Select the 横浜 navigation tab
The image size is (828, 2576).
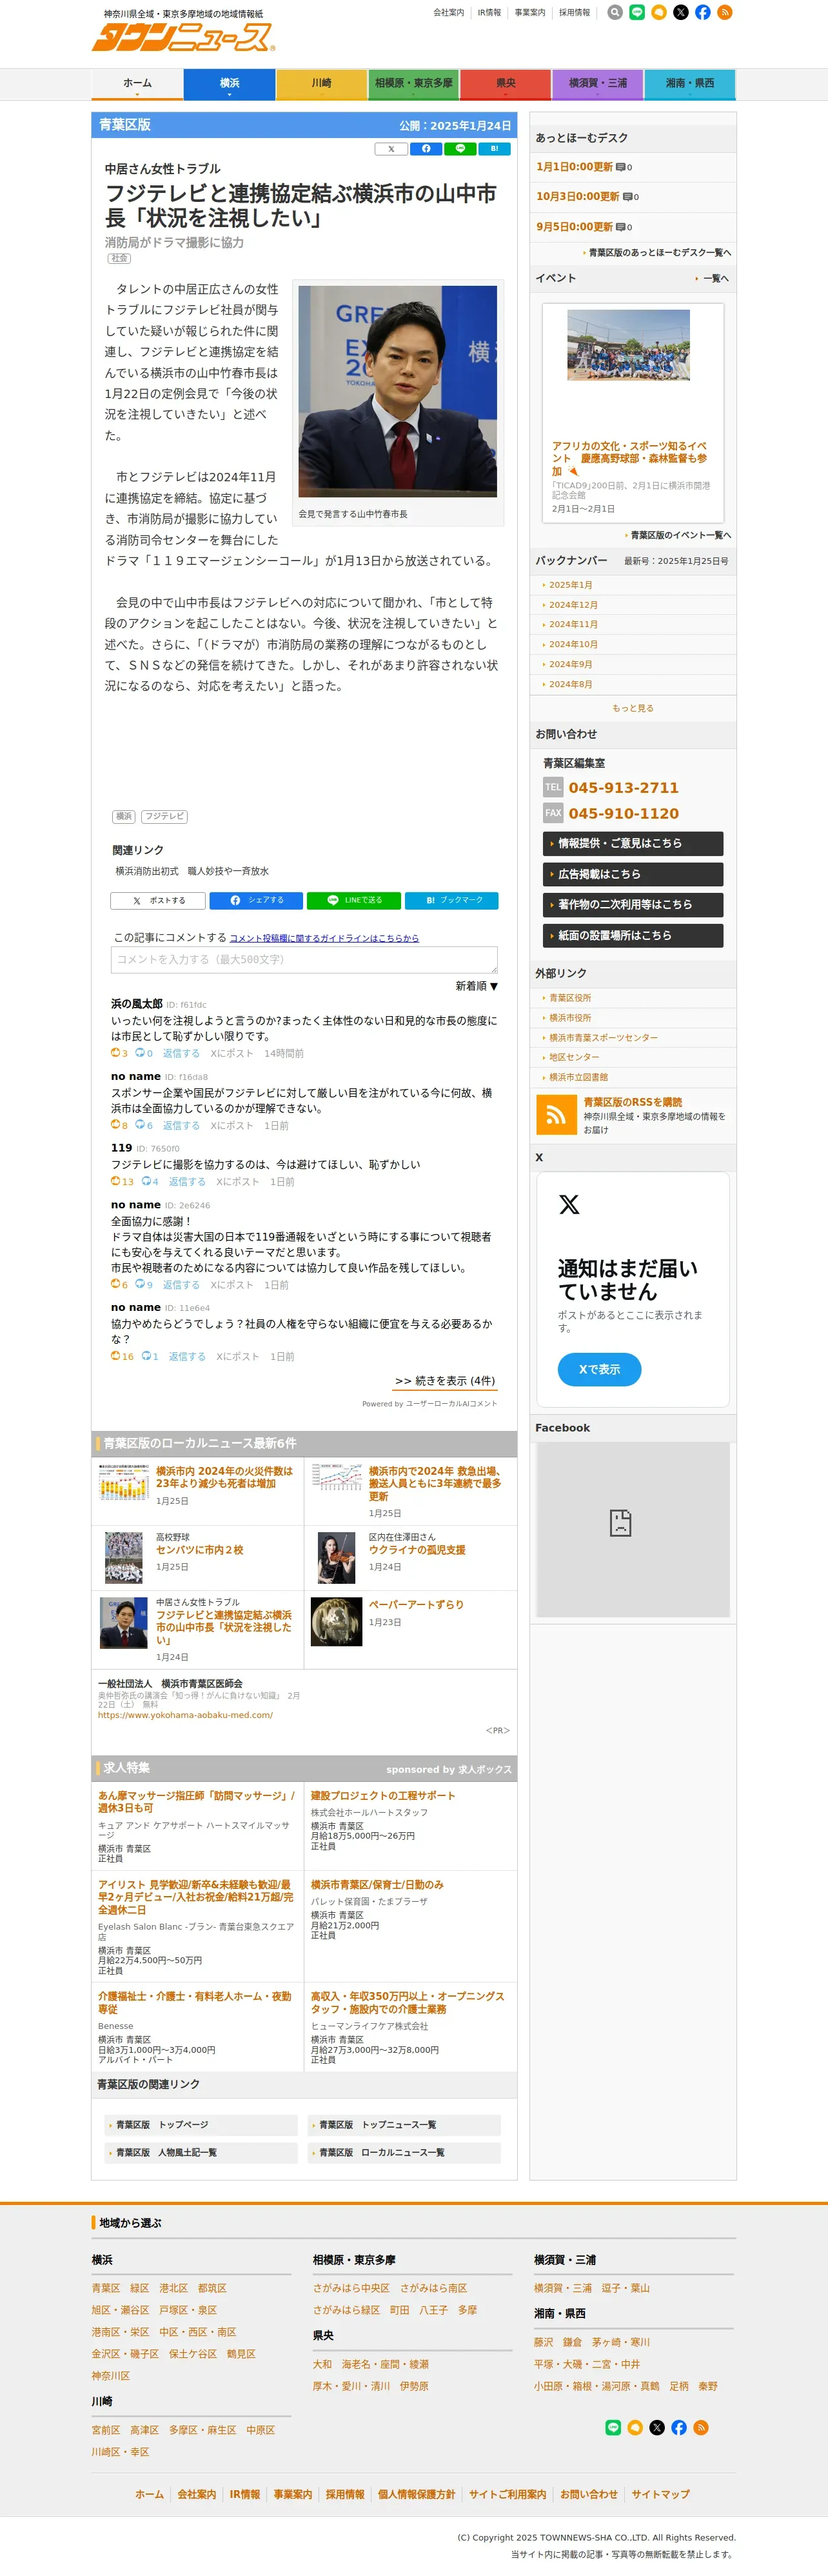point(229,84)
